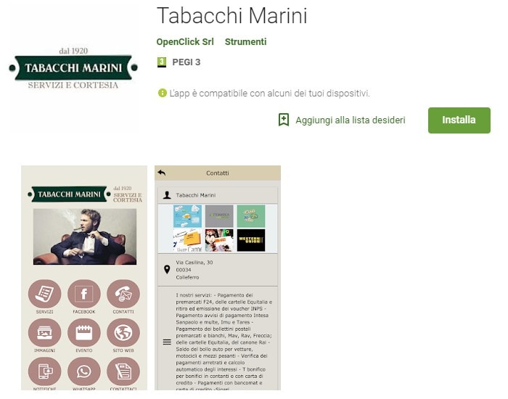Click the location pin beside Via Casilina

[x=167, y=269]
